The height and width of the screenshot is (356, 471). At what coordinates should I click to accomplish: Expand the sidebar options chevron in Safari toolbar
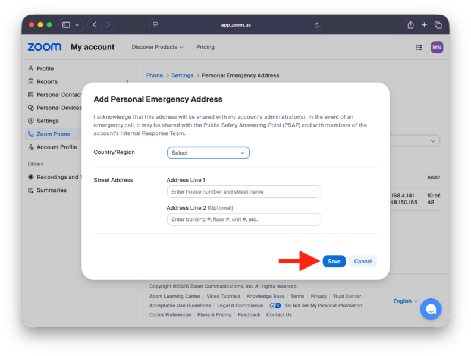77,25
